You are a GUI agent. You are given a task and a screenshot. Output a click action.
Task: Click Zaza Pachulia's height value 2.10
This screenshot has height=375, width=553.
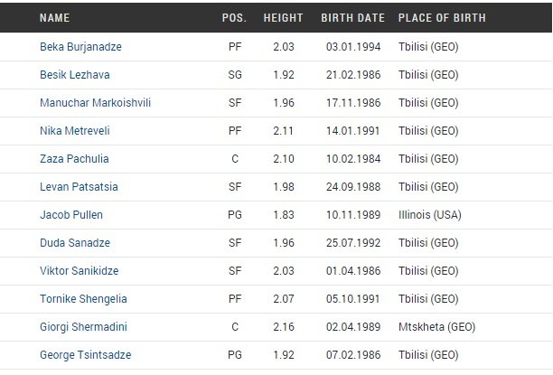pyautogui.click(x=283, y=158)
